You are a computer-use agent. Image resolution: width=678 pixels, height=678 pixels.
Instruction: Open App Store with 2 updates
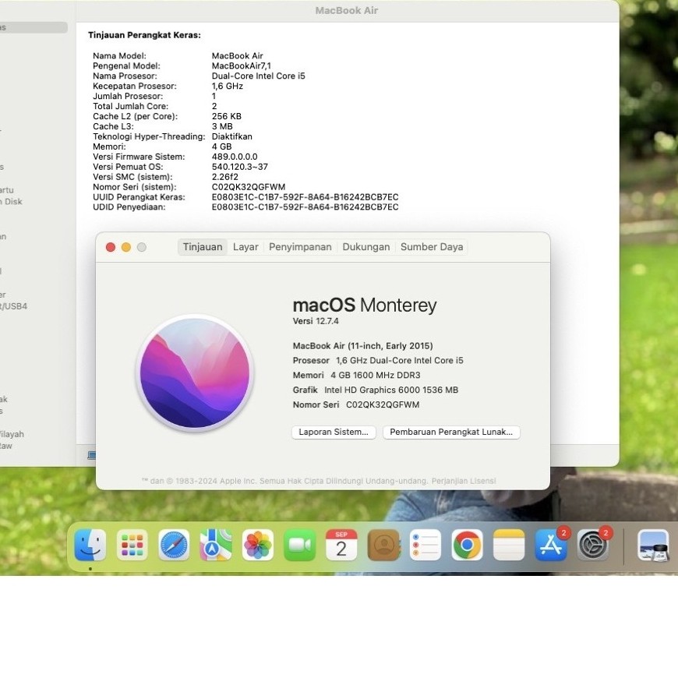pos(551,544)
